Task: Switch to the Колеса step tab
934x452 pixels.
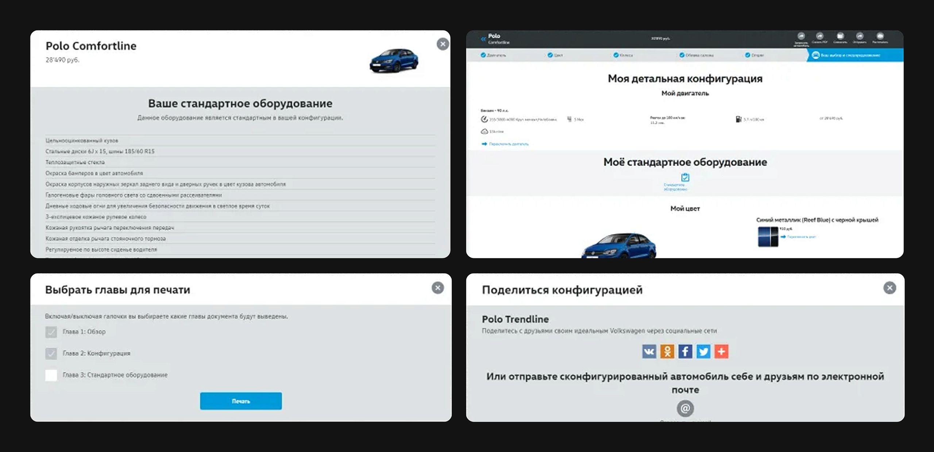Action: [x=623, y=55]
